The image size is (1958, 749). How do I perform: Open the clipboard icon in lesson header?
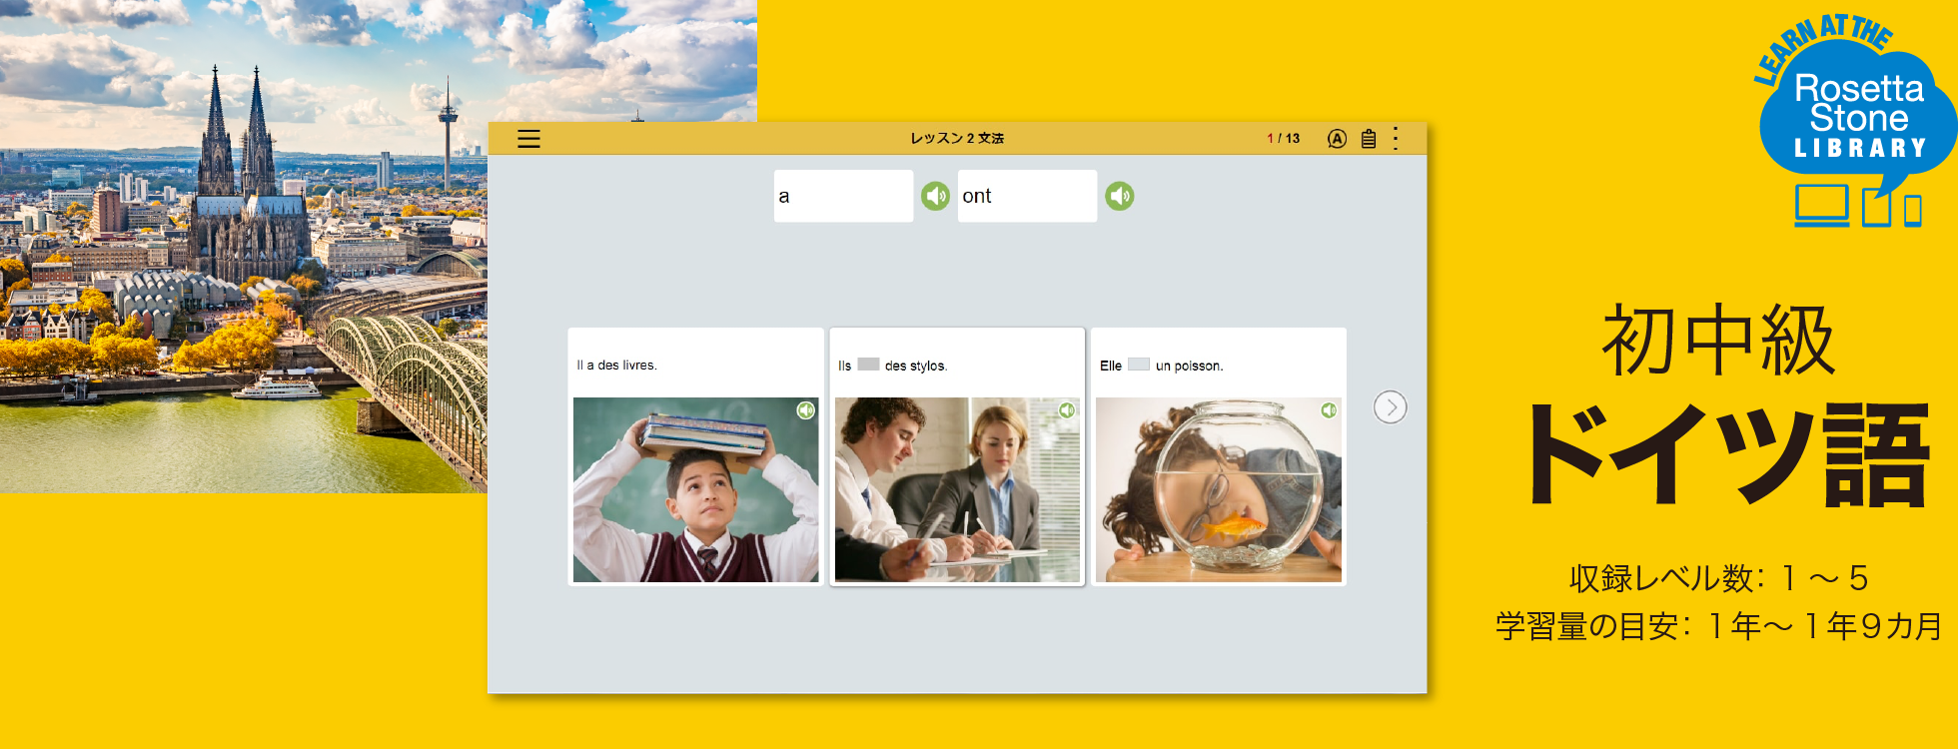[x=1369, y=139]
